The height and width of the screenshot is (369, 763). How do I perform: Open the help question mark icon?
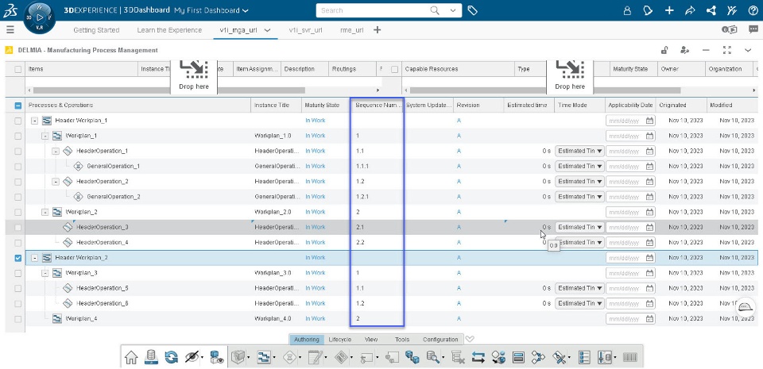[x=753, y=10]
